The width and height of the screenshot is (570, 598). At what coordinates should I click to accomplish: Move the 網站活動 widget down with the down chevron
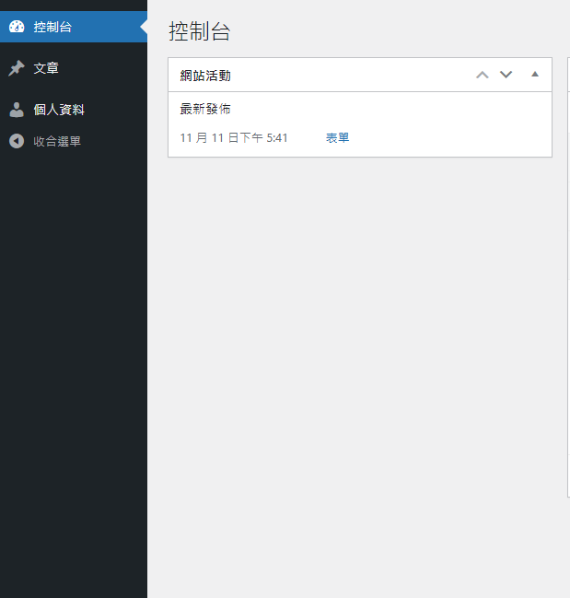pyautogui.click(x=506, y=75)
